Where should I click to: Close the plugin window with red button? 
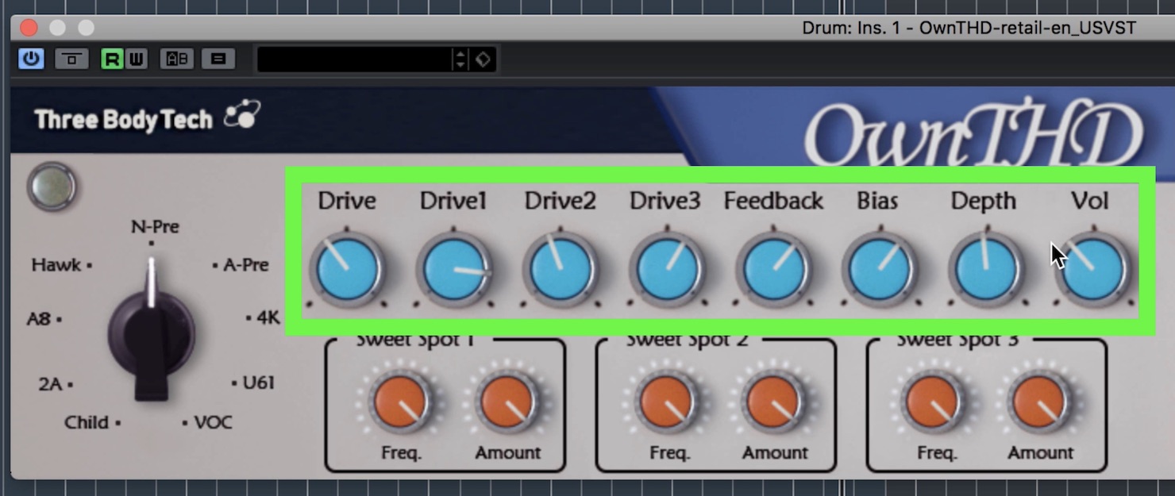[29, 28]
